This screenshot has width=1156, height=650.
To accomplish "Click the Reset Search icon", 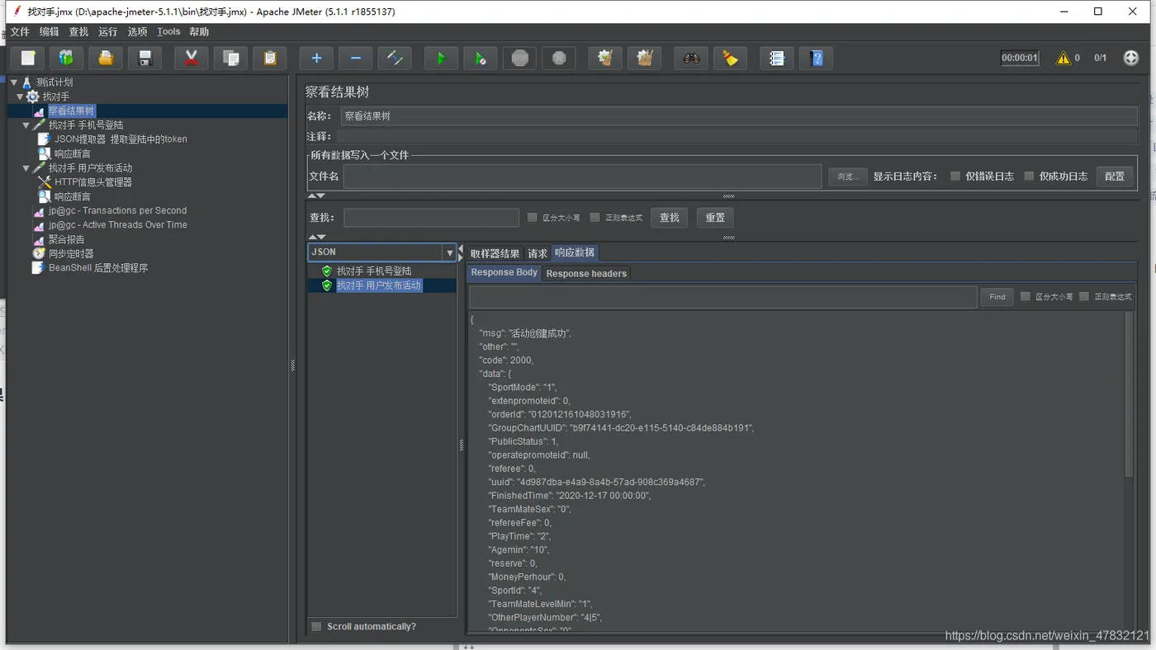I will point(730,58).
